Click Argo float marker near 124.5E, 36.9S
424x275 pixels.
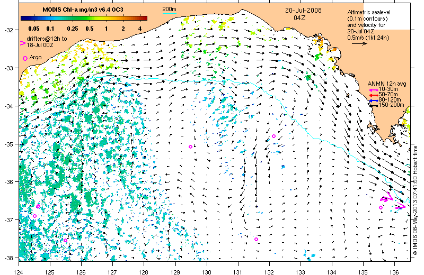point(34,216)
